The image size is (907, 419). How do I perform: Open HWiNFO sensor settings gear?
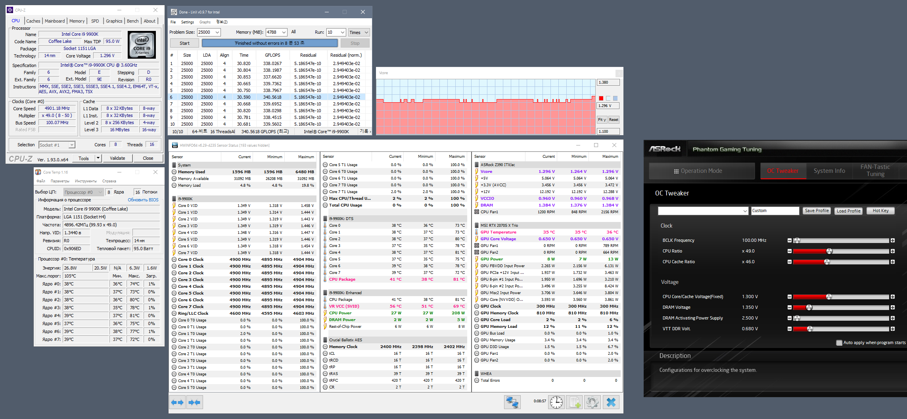592,402
